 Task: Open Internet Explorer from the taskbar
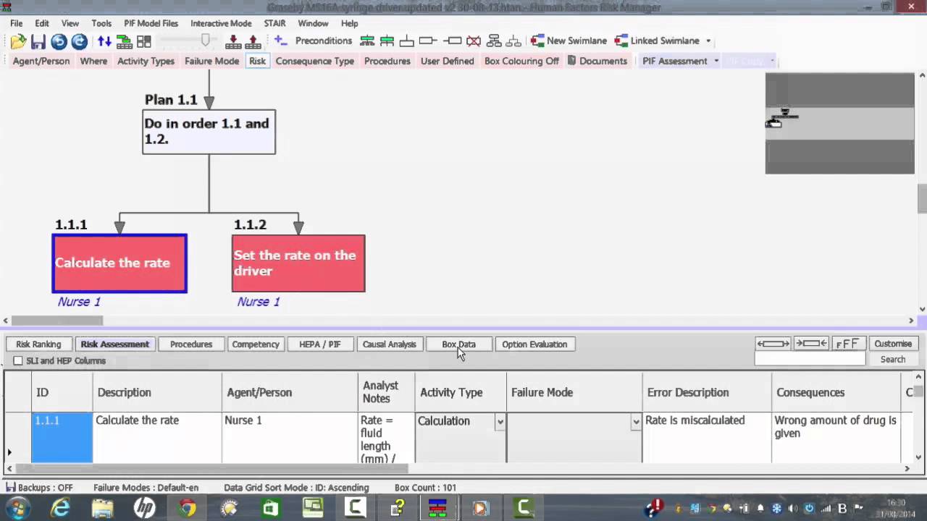(x=61, y=509)
